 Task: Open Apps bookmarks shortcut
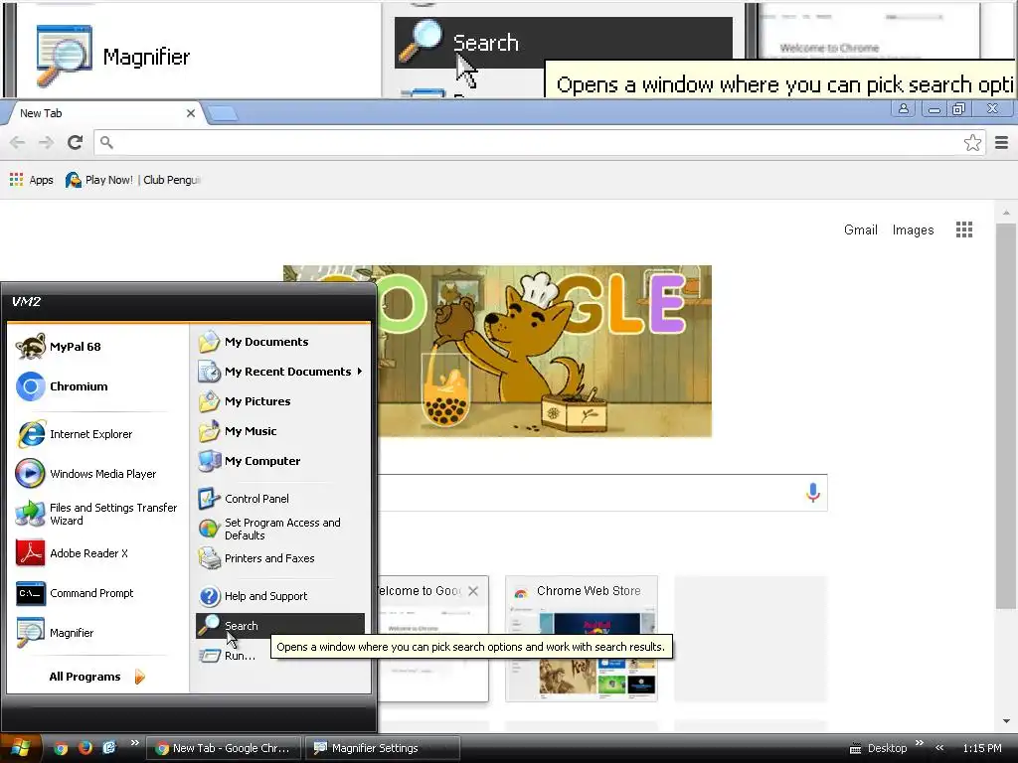pyautogui.click(x=32, y=180)
